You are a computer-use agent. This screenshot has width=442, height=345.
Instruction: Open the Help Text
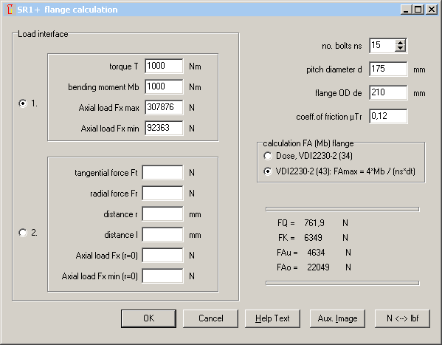tap(272, 318)
